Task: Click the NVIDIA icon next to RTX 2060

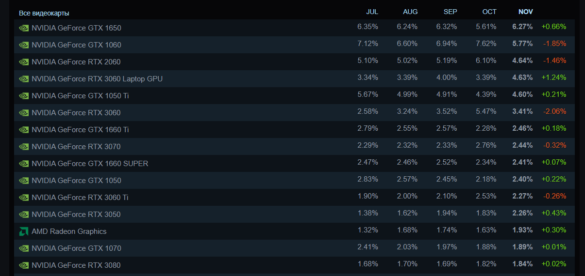Action: pyautogui.click(x=24, y=62)
